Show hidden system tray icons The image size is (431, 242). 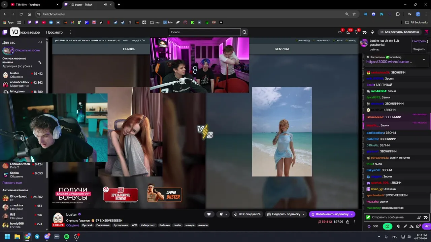point(379,237)
